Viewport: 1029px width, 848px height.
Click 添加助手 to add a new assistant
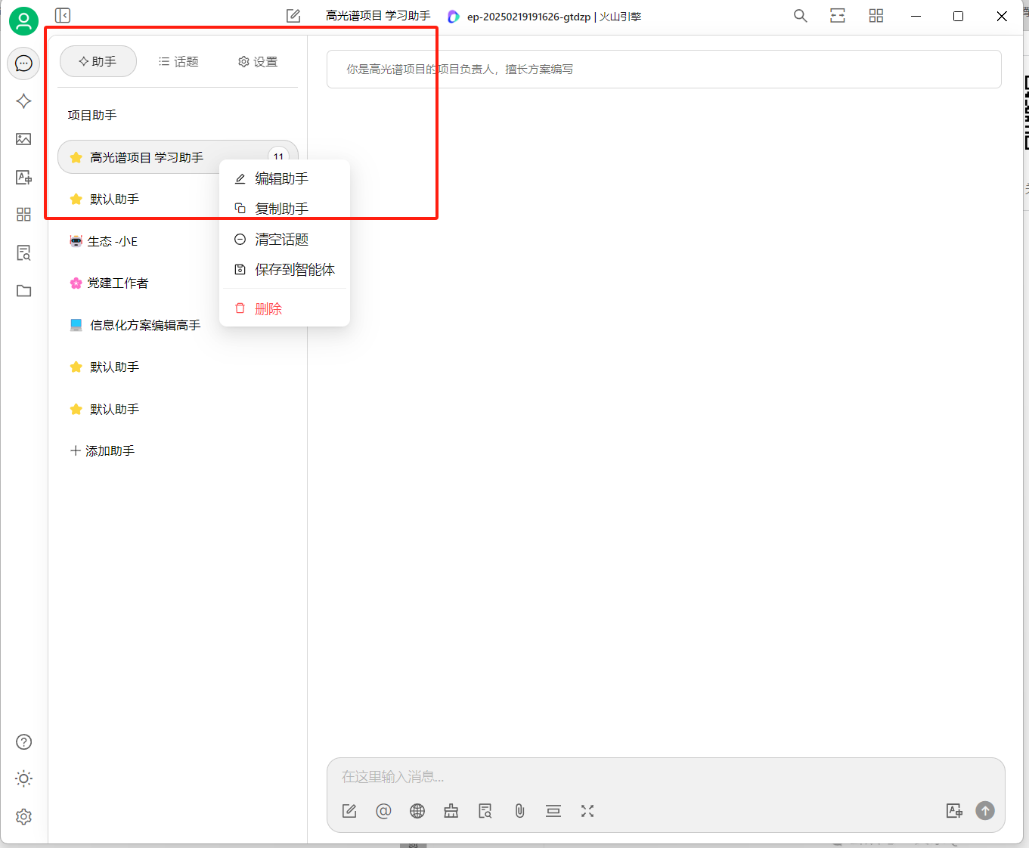click(x=102, y=450)
